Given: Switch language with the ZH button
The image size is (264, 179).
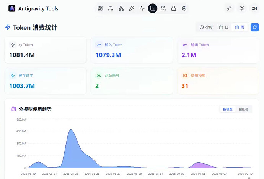Looking at the screenshot, I should click(x=254, y=8).
